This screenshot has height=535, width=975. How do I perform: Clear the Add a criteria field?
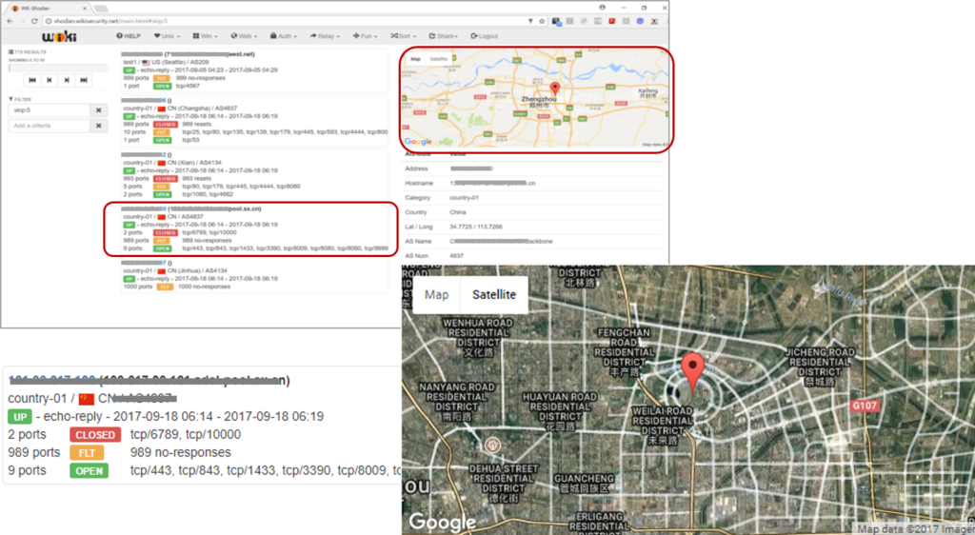coord(98,126)
